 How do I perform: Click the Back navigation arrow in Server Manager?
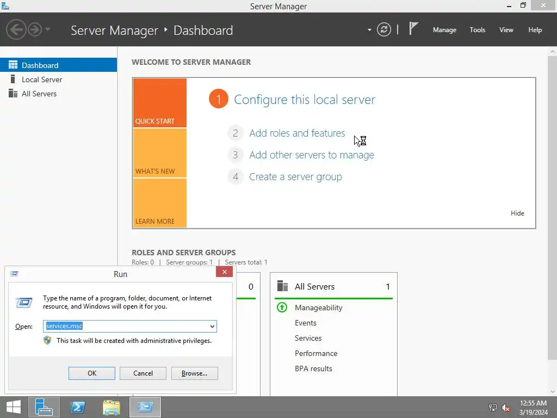(16, 29)
